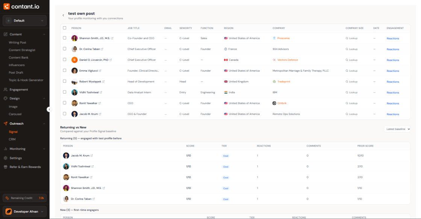
Task: Open Daniel O. Livvarcin's external profile link icon
Action: point(111,60)
